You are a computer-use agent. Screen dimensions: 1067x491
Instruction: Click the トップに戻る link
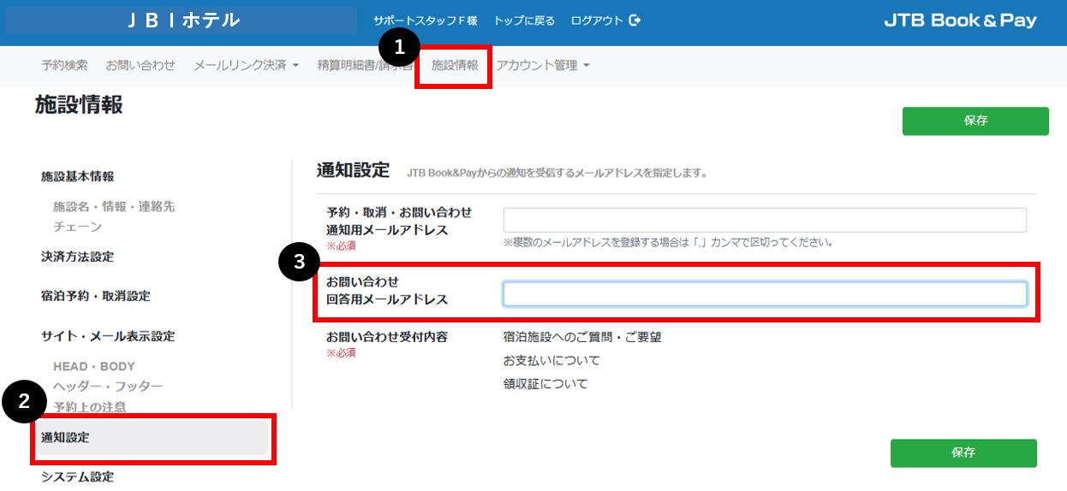point(524,21)
